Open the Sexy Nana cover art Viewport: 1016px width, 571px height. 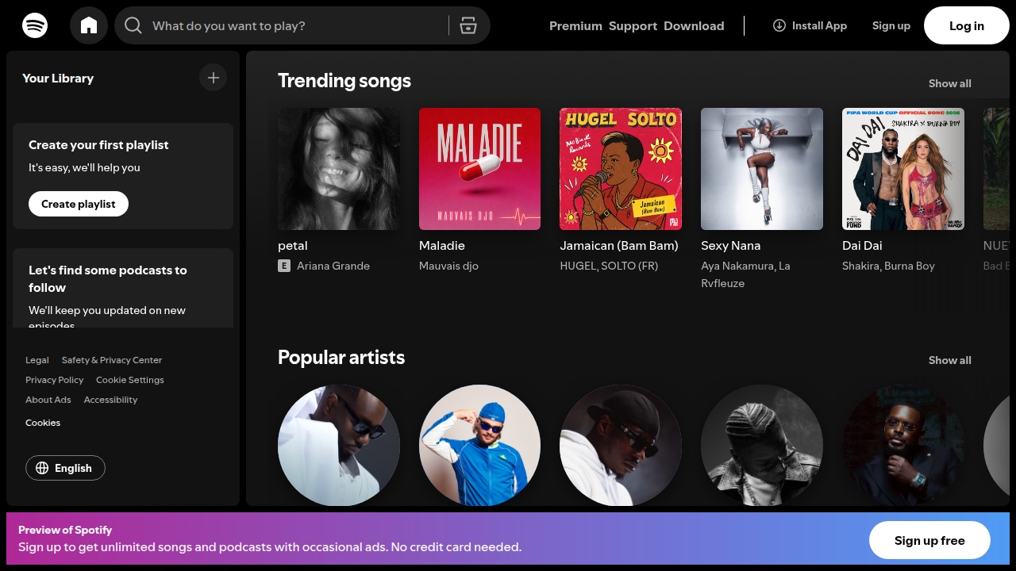click(762, 169)
